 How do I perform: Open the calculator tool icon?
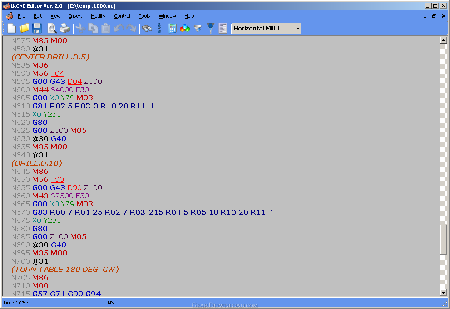tap(172, 28)
